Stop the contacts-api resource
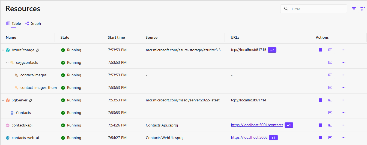Image resolution: width=367 pixels, height=145 pixels. pyautogui.click(x=320, y=125)
